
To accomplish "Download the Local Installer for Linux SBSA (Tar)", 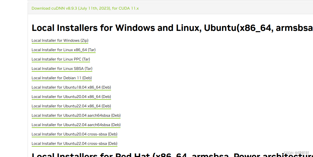I will click(62, 69).
